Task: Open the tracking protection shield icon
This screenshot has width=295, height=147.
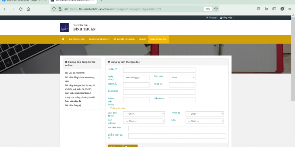Action: tap(54, 9)
